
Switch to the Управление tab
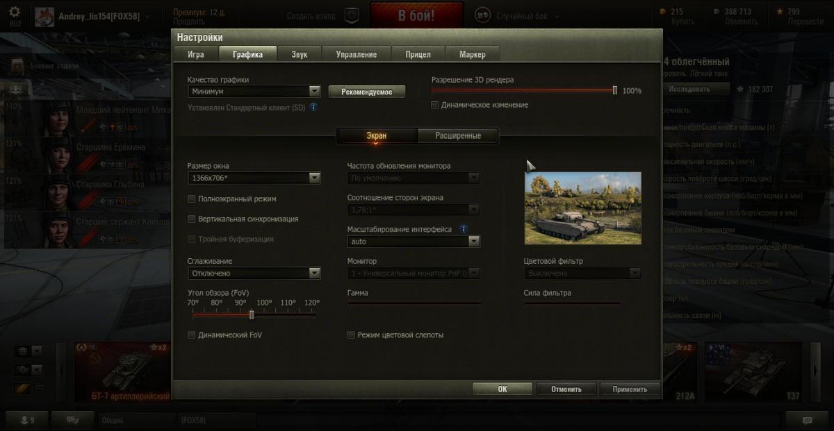(x=356, y=54)
